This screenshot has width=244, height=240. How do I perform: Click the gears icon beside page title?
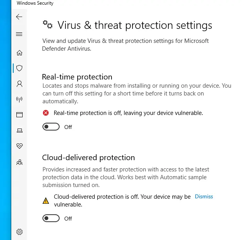(48, 25)
